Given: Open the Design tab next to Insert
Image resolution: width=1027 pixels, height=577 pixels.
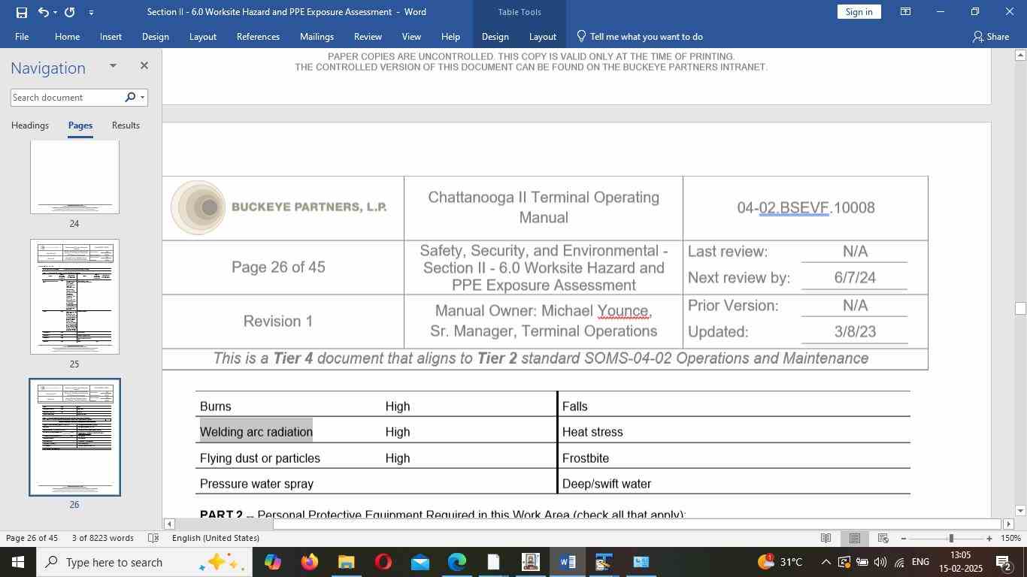Looking at the screenshot, I should [155, 36].
